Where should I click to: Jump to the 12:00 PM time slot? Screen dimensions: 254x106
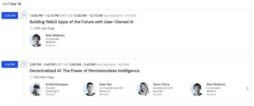10,15
